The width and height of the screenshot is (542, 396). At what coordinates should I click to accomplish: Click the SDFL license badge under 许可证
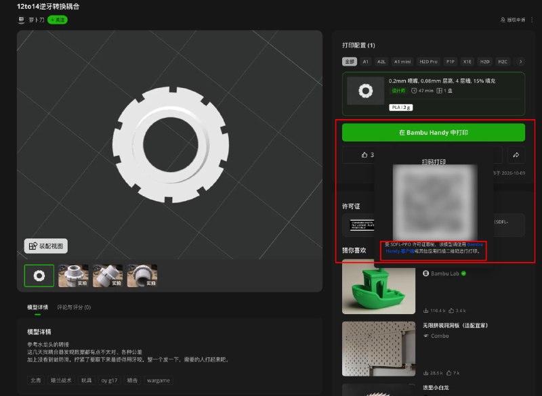point(362,225)
